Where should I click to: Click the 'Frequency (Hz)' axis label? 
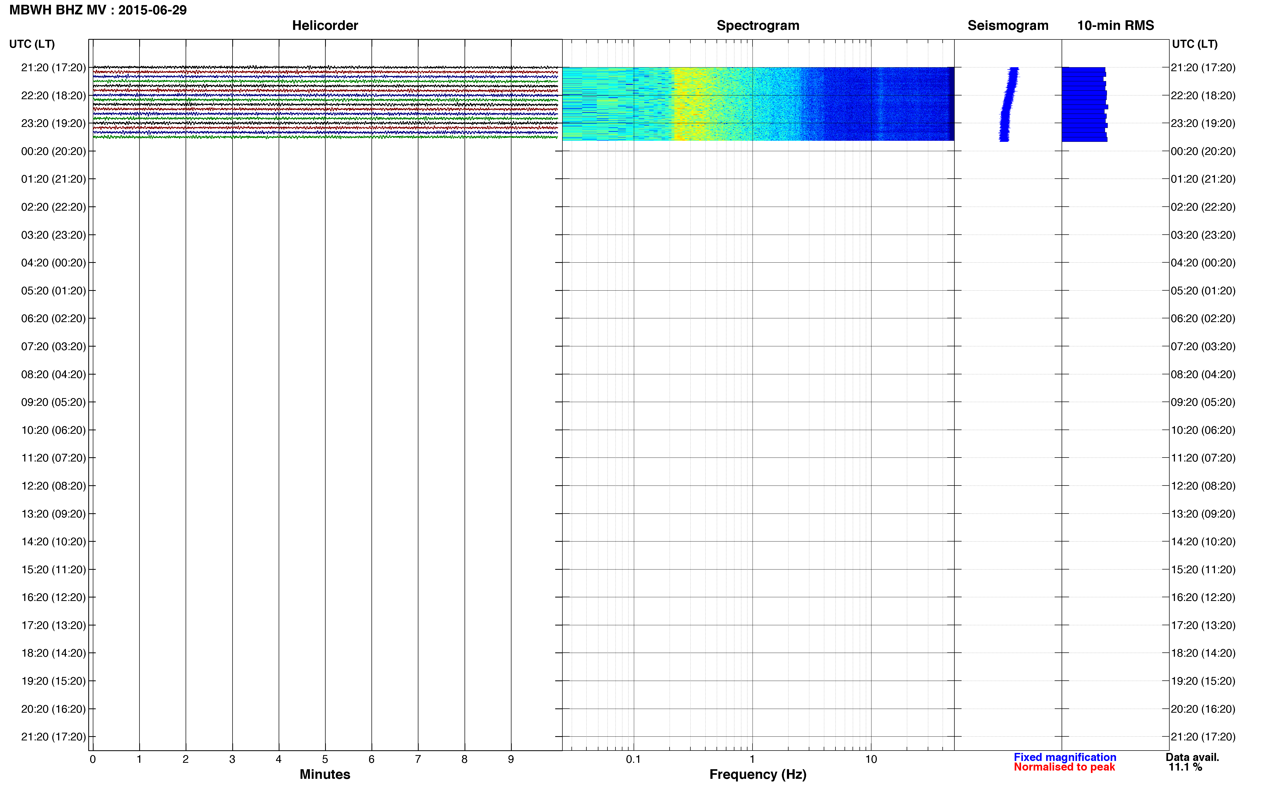758,774
